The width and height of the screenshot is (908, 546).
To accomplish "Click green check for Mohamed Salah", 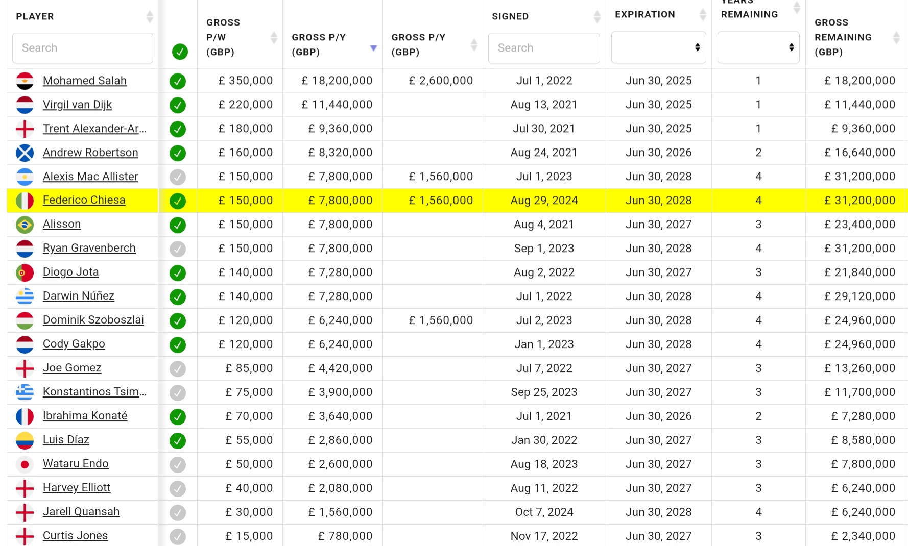I will pos(178,81).
